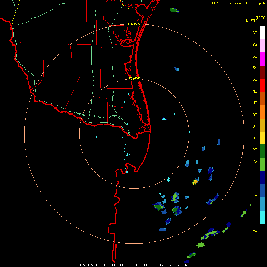Click the 62 value on the legend

pos(255,44)
